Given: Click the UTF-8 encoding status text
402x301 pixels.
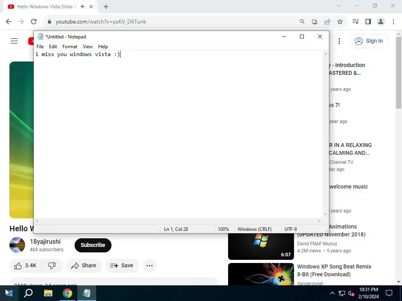Looking at the screenshot, I should pyautogui.click(x=291, y=229).
